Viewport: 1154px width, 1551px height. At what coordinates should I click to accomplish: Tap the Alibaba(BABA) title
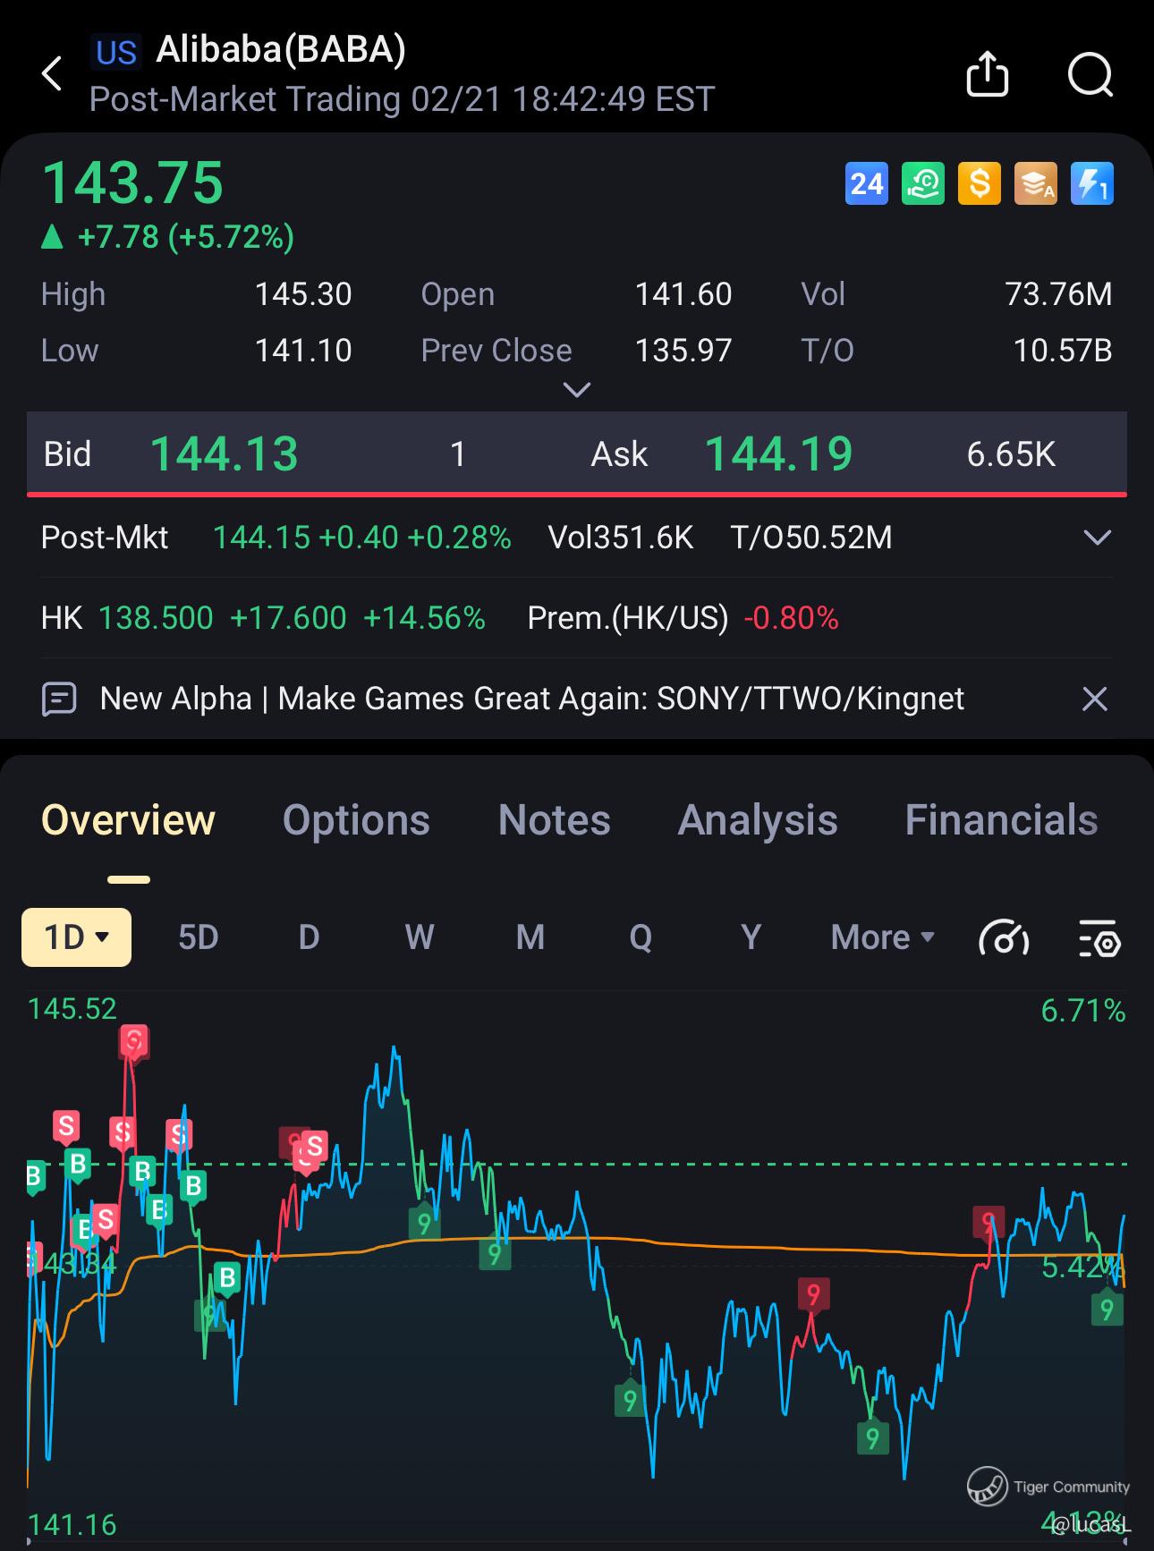(x=281, y=50)
